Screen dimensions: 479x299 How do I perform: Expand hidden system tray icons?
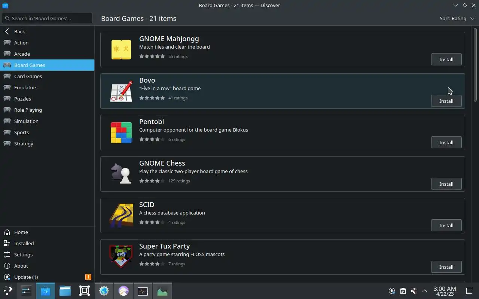coord(425,291)
